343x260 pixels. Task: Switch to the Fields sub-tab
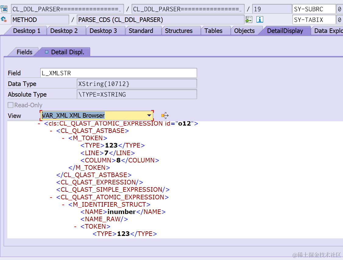click(24, 52)
